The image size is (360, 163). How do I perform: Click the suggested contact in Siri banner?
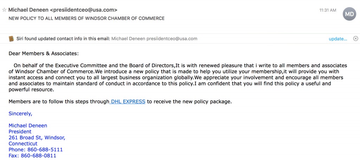click(154, 39)
